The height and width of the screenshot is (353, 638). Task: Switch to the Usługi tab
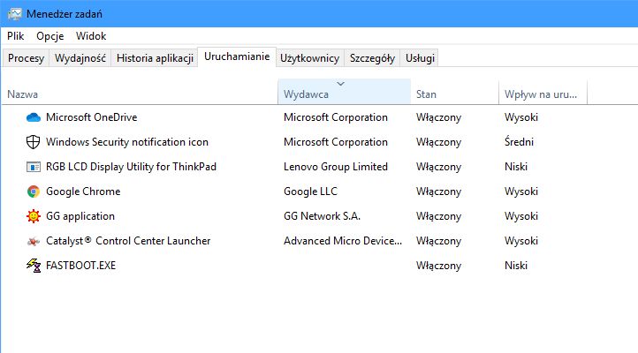tap(420, 58)
